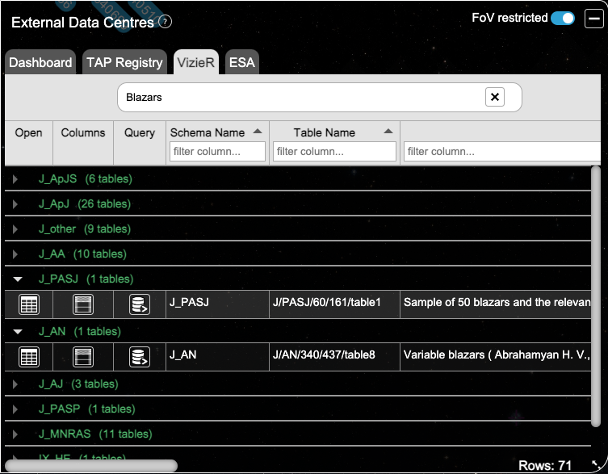
Task: Open table icon for J/PASJ/60/161/table1
Action: point(29,304)
